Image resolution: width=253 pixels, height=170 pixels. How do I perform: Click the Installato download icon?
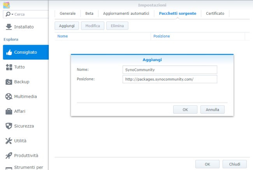[9, 27]
